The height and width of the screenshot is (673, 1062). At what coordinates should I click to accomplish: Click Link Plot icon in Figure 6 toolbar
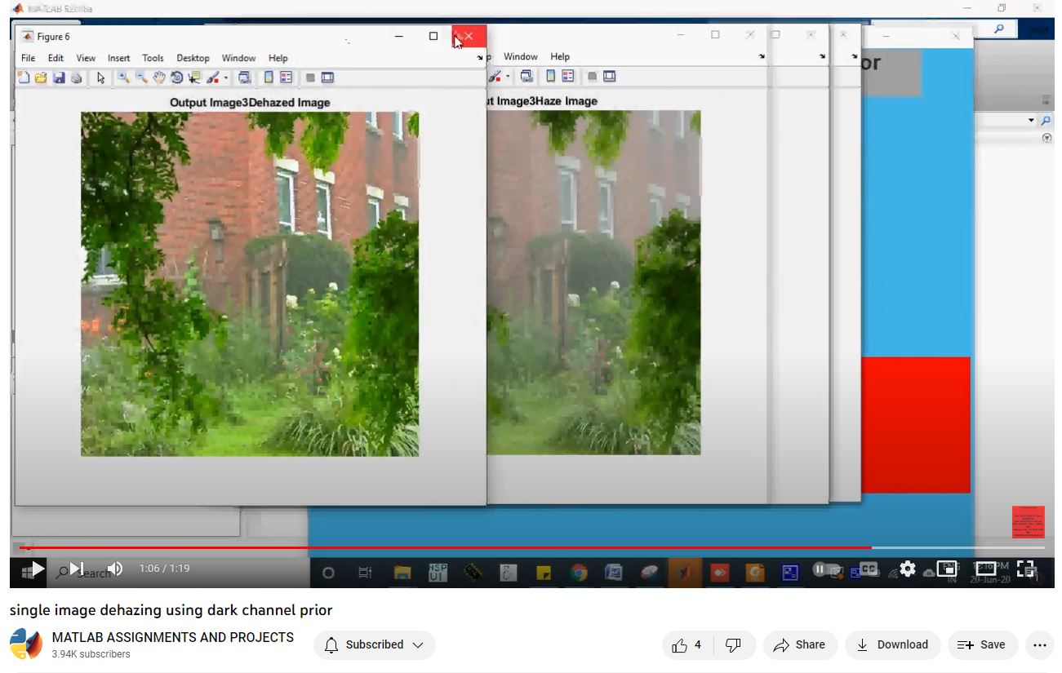(x=244, y=77)
